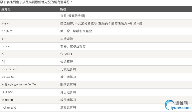Click the 赋值运算符 description cell
The image size is (192, 112).
pyautogui.click(x=68, y=85)
